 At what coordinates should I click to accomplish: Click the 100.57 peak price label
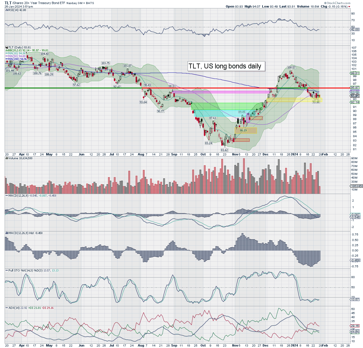click(x=291, y=68)
